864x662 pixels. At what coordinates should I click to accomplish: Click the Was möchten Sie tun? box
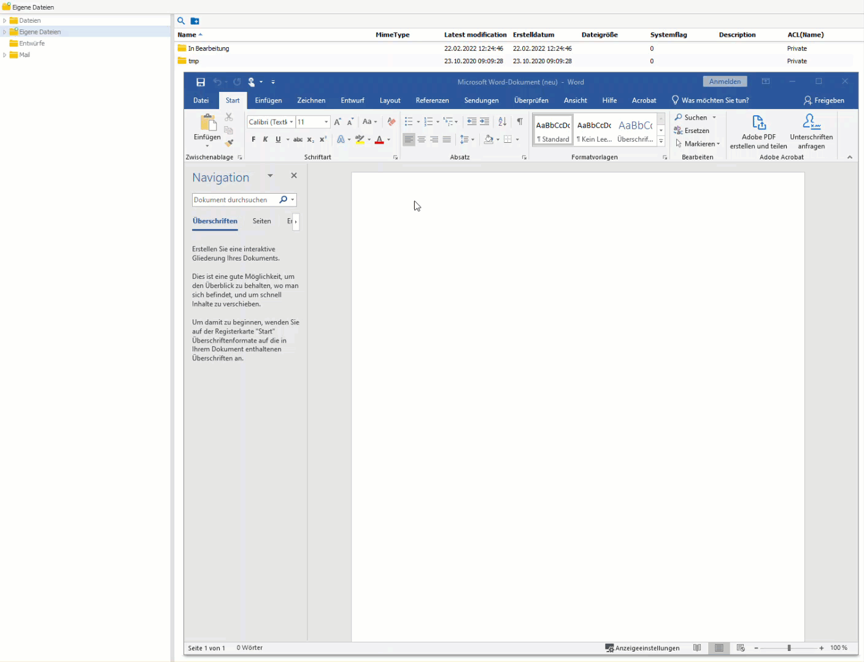pyautogui.click(x=710, y=101)
